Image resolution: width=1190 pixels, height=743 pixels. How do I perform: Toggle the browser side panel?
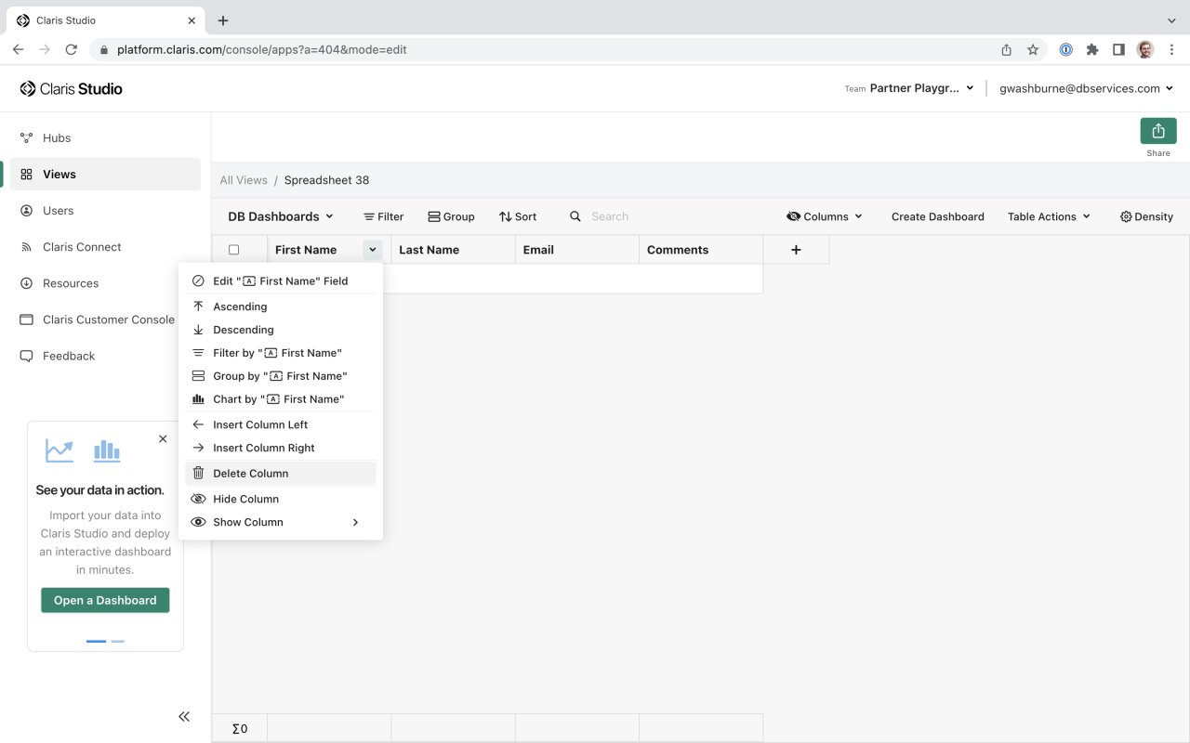click(x=1118, y=50)
